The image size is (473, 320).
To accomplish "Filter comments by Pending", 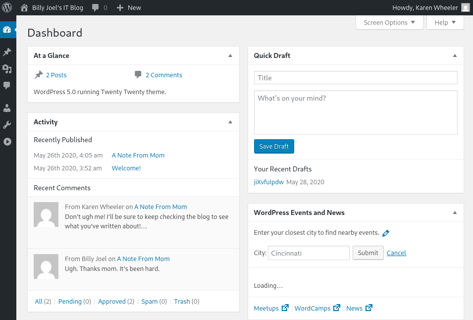I will point(70,301).
